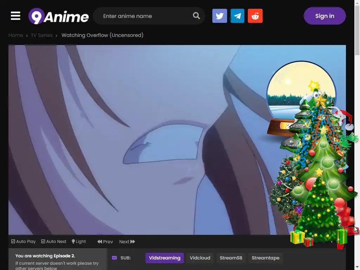Select the Streamtape server
The width and height of the screenshot is (360, 270).
pyautogui.click(x=265, y=258)
